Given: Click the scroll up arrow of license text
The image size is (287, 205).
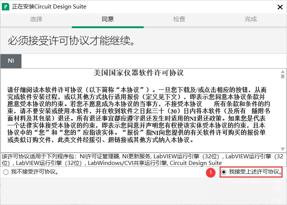Looking at the screenshot, I should [283, 72].
